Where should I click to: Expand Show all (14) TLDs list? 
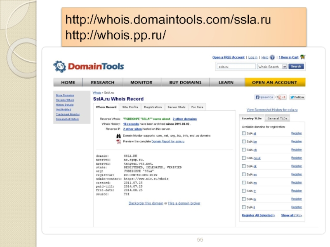pyautogui.click(x=291, y=215)
